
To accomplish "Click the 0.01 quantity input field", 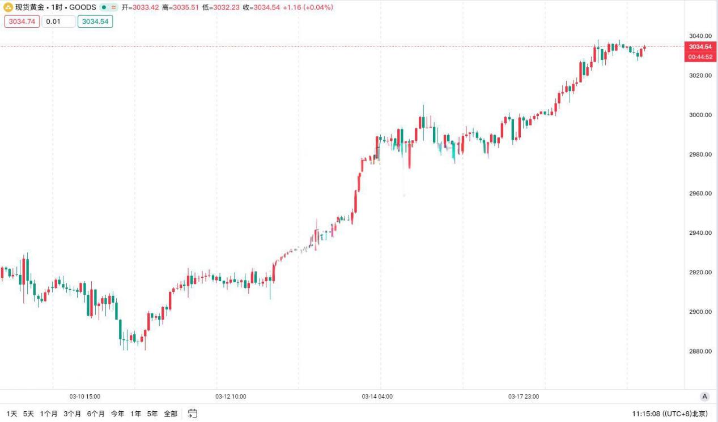I will click(58, 21).
